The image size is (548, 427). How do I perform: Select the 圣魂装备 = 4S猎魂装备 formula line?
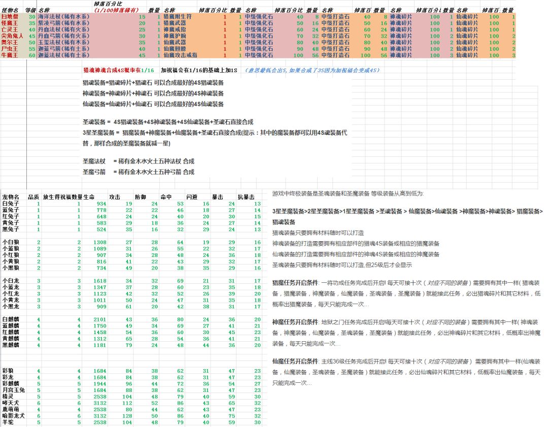pos(168,122)
